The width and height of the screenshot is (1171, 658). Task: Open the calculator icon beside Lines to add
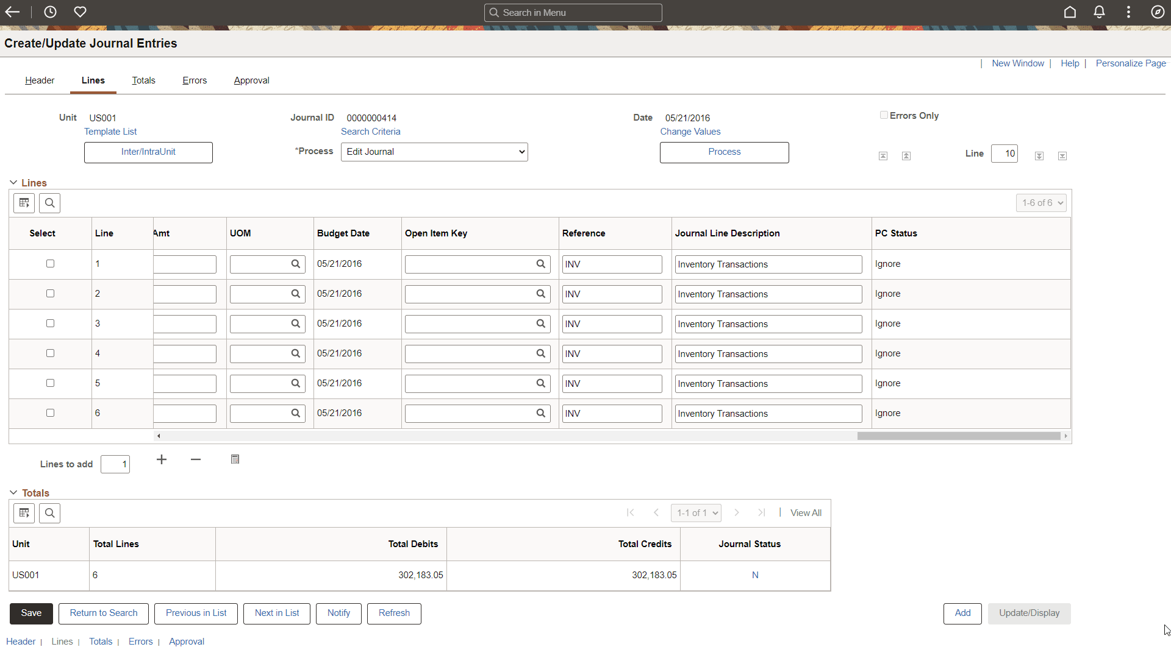tap(235, 459)
